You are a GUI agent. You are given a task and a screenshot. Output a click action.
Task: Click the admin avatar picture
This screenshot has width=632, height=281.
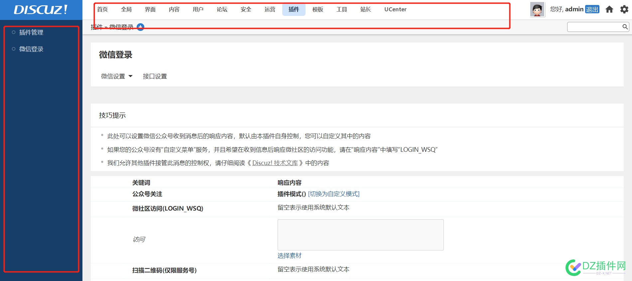[537, 9]
